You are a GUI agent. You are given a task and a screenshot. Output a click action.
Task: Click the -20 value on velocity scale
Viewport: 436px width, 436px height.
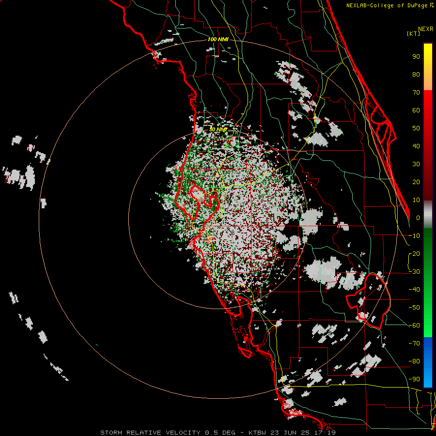(x=414, y=253)
